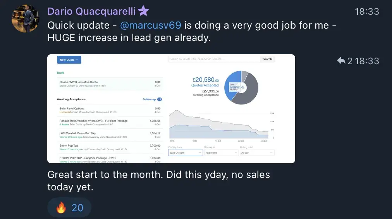Focus the quote search input field
This screenshot has width=392, height=219.
coord(213,59)
